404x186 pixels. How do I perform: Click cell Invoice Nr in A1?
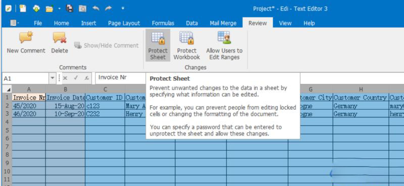pyautogui.click(x=29, y=98)
